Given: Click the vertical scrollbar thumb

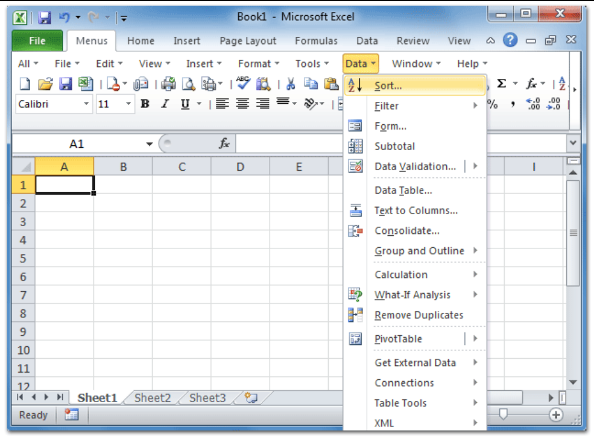Looking at the screenshot, I should (573, 233).
